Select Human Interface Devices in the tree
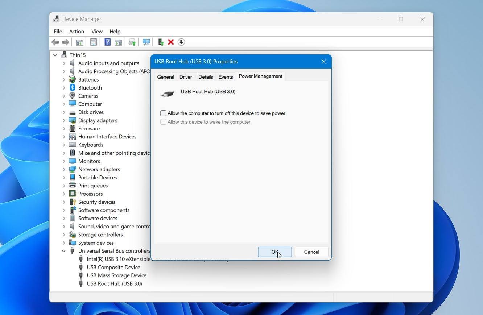This screenshot has height=315, width=483. point(107,137)
